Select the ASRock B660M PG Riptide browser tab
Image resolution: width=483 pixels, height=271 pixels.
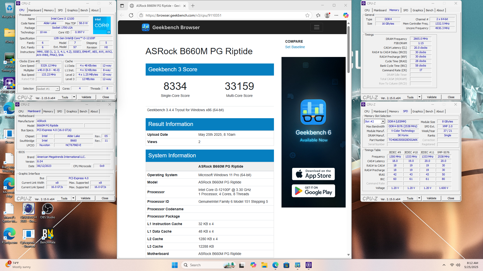[158, 6]
